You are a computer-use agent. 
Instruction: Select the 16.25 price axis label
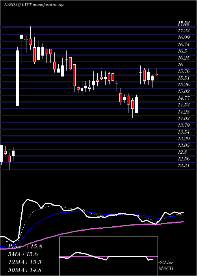click(x=184, y=58)
